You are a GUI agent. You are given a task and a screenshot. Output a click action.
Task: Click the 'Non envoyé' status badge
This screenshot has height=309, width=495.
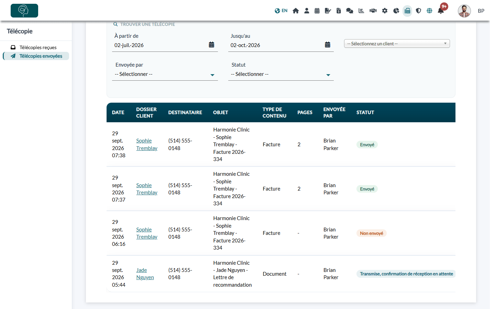(x=371, y=233)
